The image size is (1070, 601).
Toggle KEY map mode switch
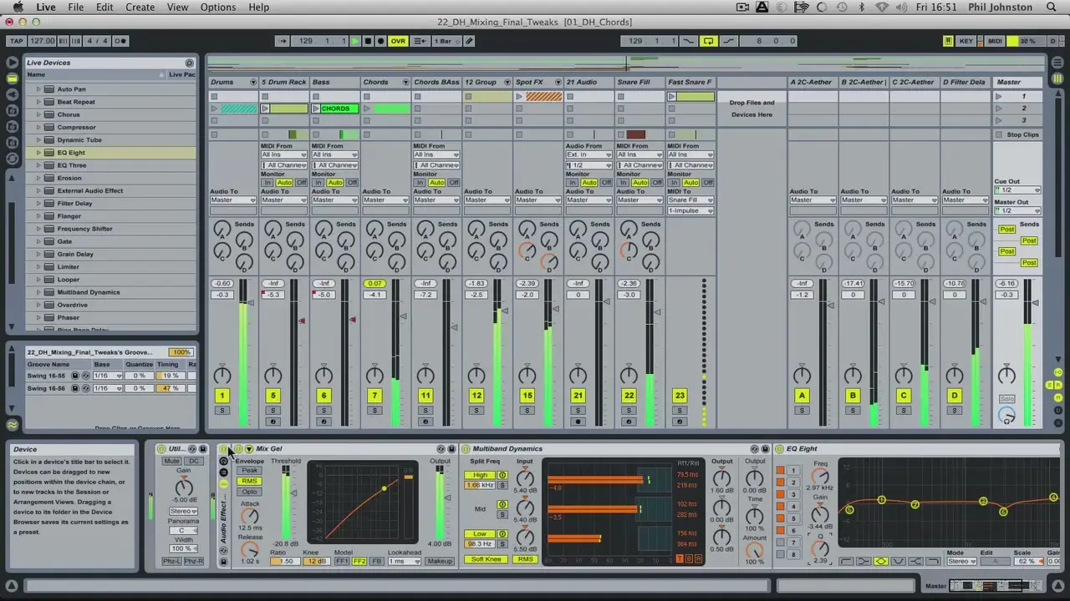pyautogui.click(x=966, y=41)
